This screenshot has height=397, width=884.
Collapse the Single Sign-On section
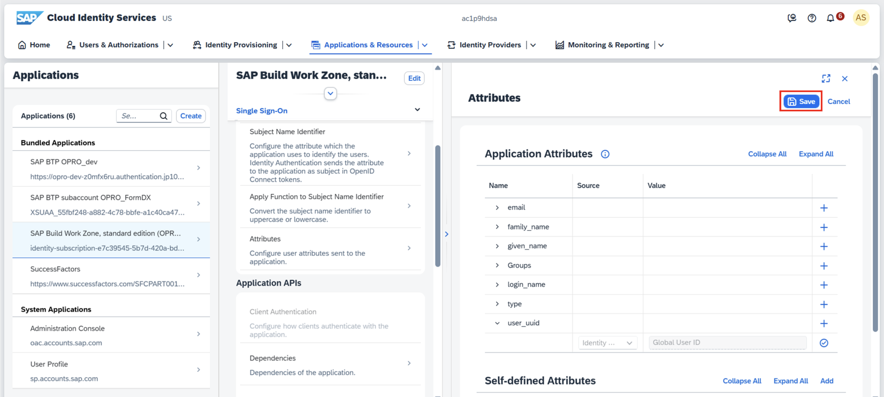click(x=417, y=110)
